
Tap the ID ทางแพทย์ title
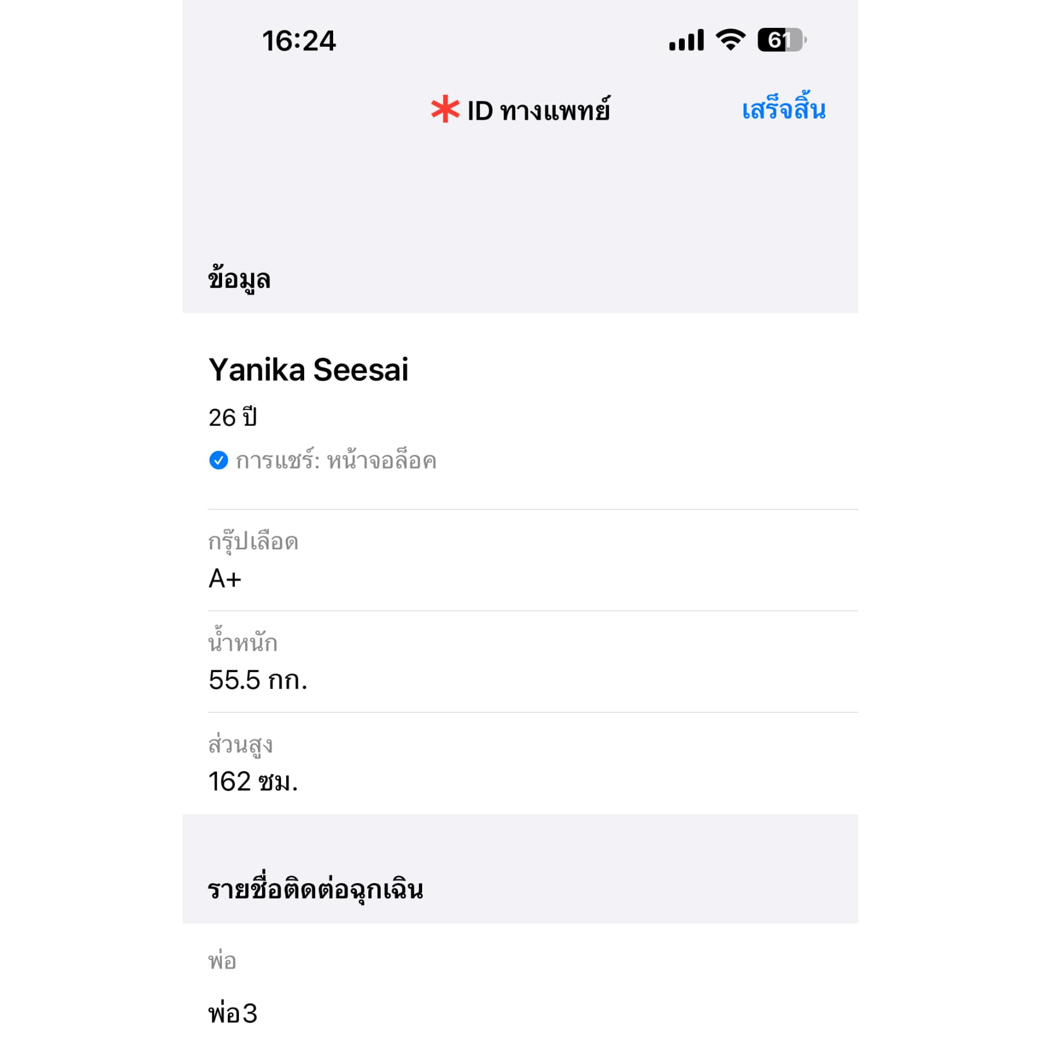pos(538,110)
